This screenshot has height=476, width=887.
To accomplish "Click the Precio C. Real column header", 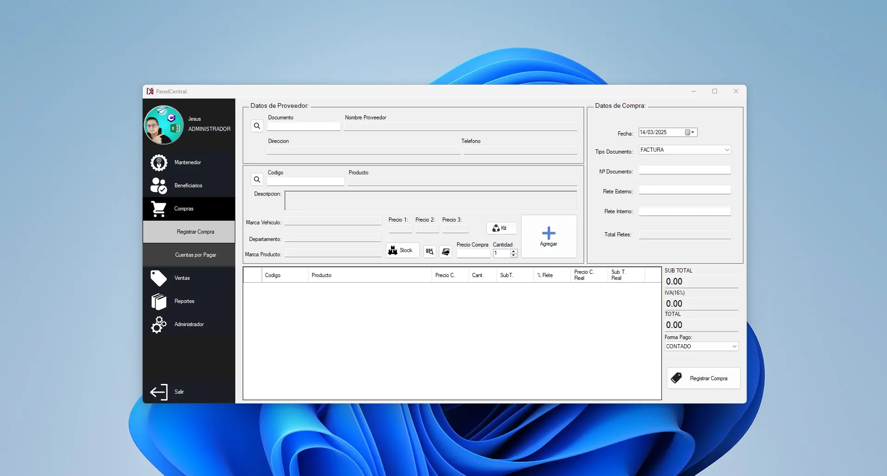I will click(x=589, y=275).
